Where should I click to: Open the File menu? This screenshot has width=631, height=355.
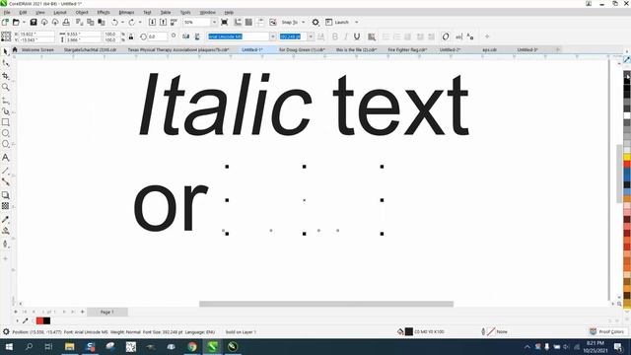point(7,13)
